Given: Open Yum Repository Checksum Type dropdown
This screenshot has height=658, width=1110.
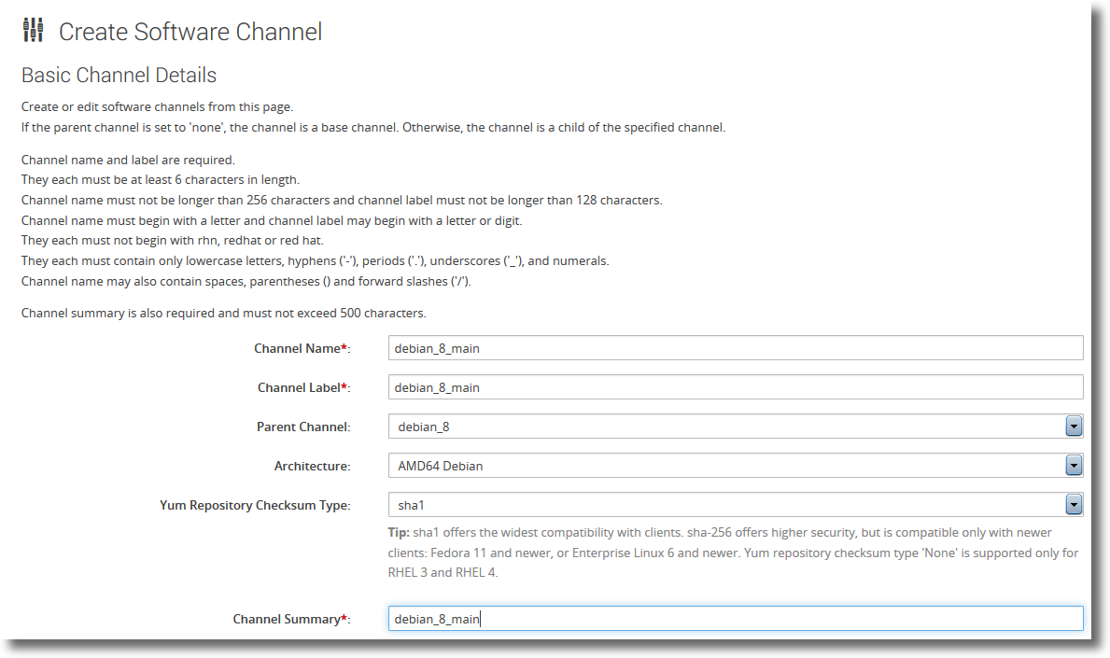Looking at the screenshot, I should coord(736,505).
